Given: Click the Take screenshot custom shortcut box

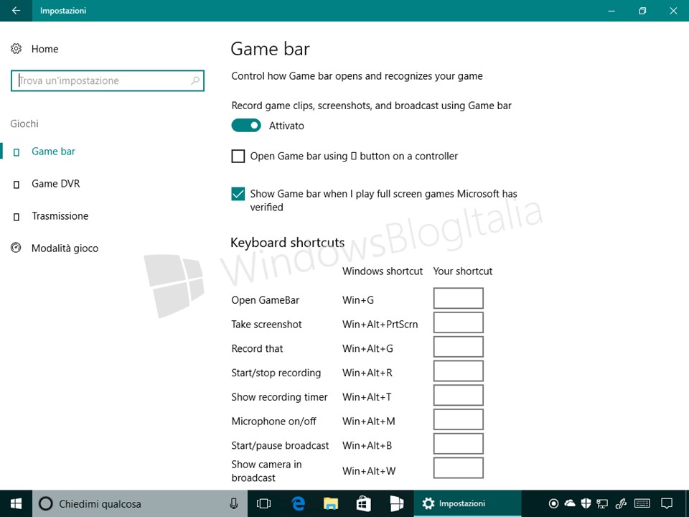Looking at the screenshot, I should (x=459, y=322).
